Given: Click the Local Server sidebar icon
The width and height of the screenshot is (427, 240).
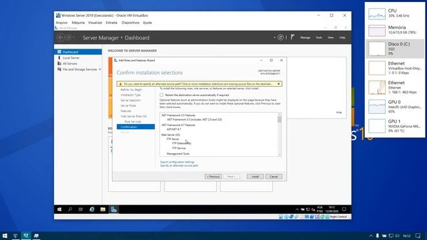Looking at the screenshot, I should [59, 58].
